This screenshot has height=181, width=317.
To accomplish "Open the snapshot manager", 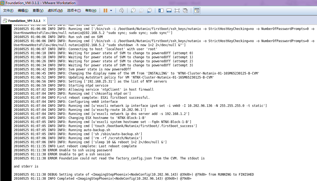I will [149, 11].
